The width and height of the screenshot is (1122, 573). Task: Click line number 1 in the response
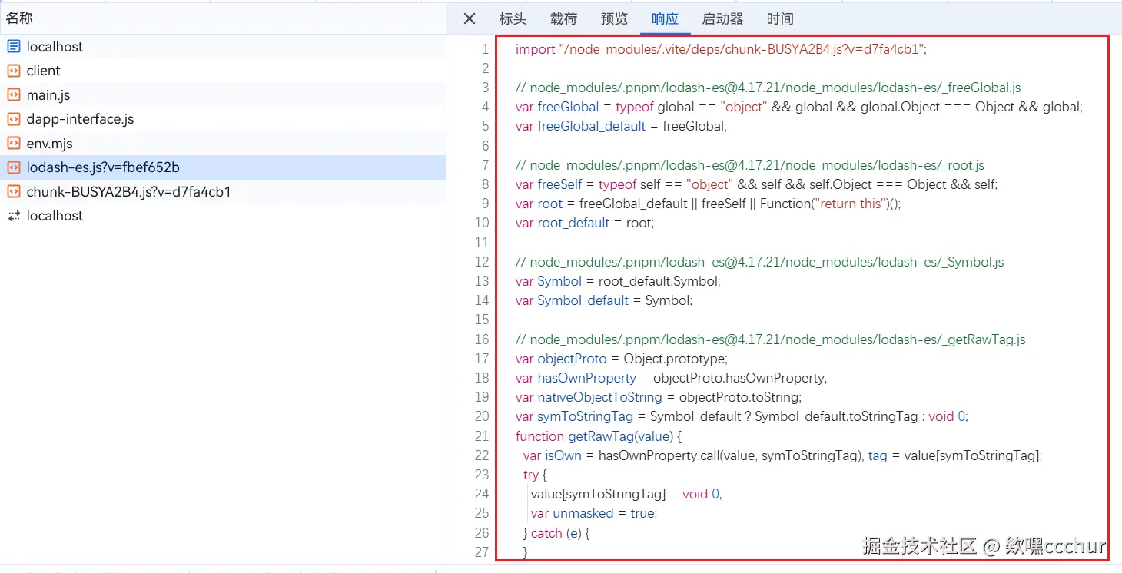coord(485,49)
